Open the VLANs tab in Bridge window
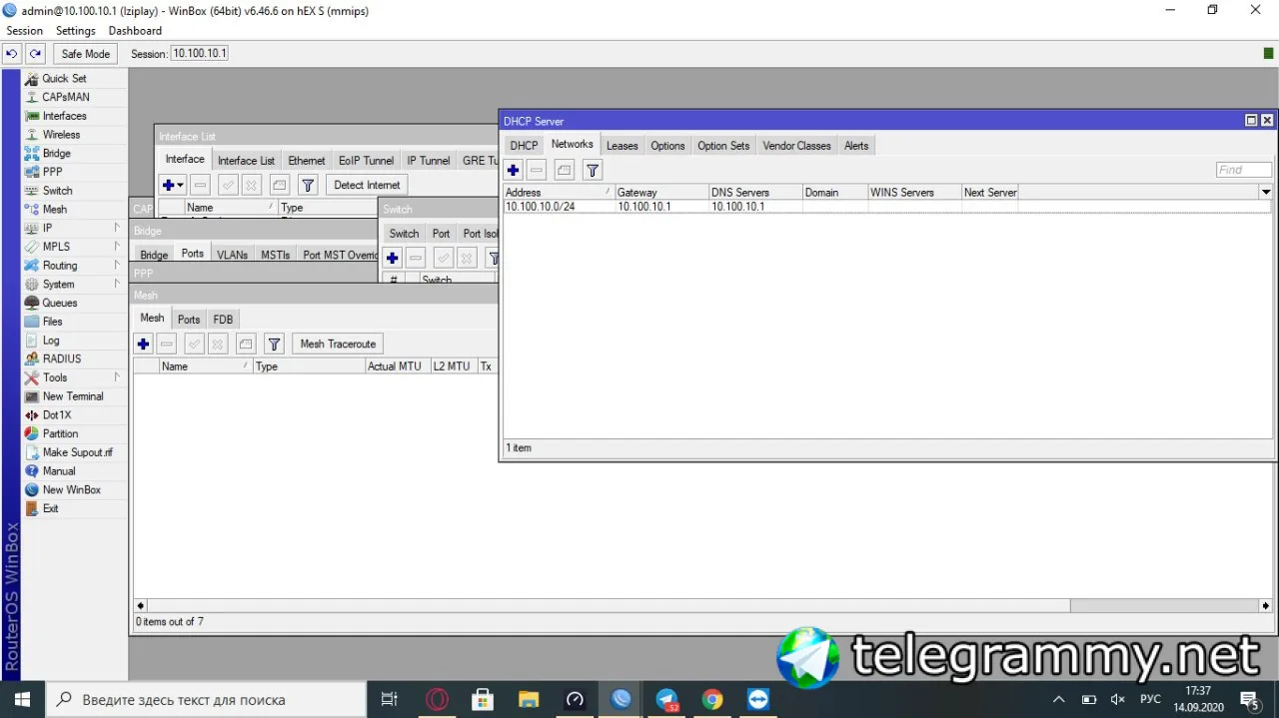 click(232, 255)
